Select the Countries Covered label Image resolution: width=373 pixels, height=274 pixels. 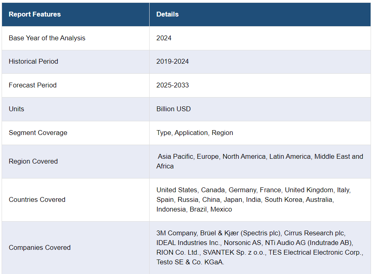(37, 199)
